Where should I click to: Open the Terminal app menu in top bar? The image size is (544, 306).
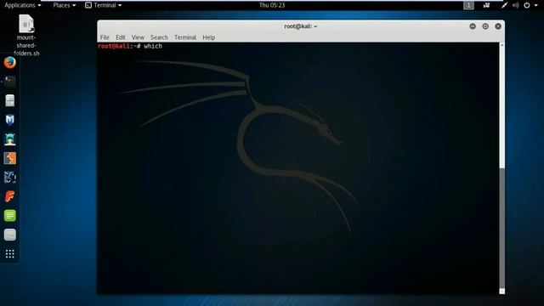[x=104, y=5]
